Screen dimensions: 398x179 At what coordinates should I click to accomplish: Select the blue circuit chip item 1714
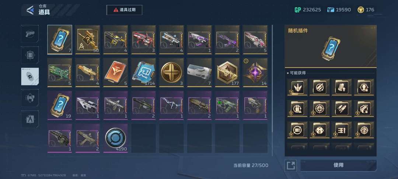[x=143, y=73]
